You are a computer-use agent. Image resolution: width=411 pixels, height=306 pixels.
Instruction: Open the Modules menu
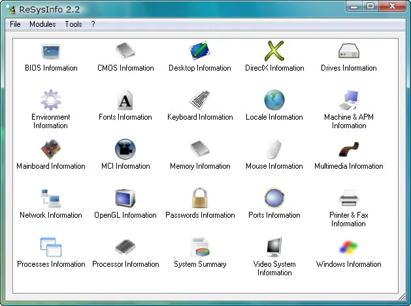tap(42, 24)
